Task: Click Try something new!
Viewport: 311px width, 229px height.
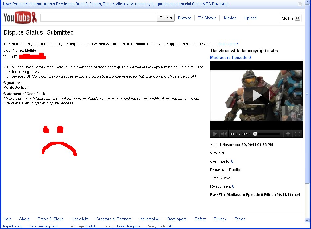Action: (x=44, y=226)
